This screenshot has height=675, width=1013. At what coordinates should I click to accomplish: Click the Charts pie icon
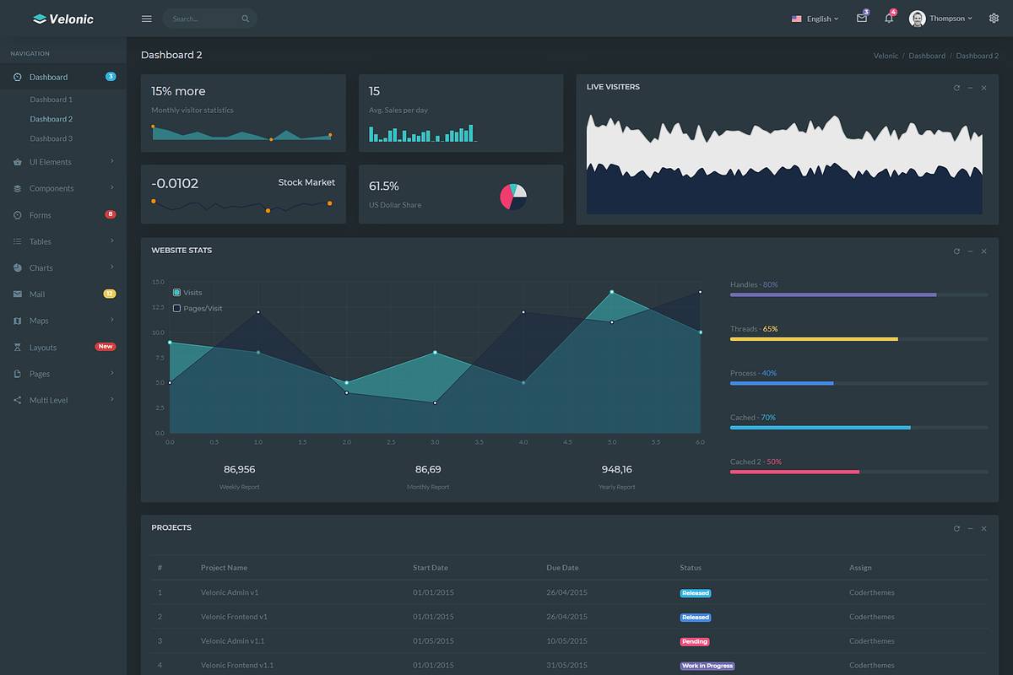18,267
